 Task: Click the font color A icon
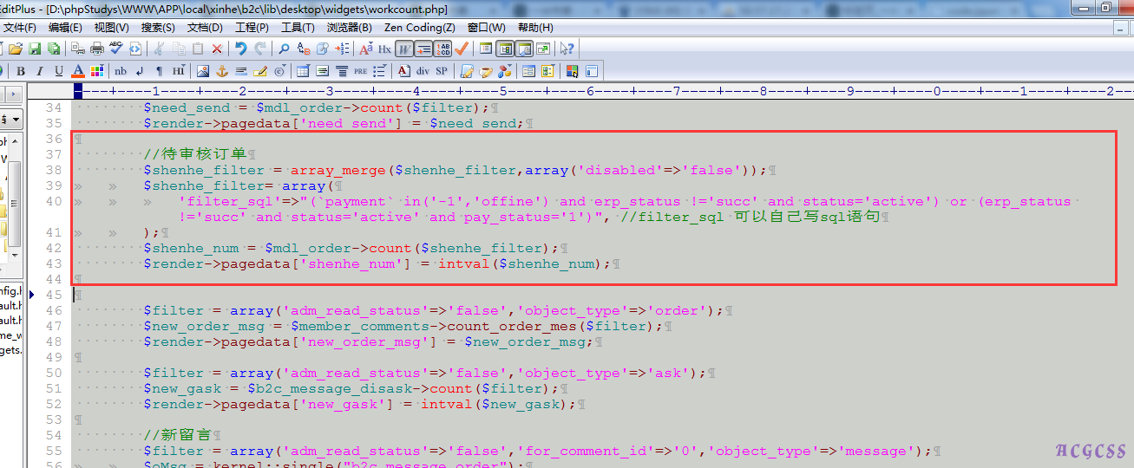[x=78, y=71]
